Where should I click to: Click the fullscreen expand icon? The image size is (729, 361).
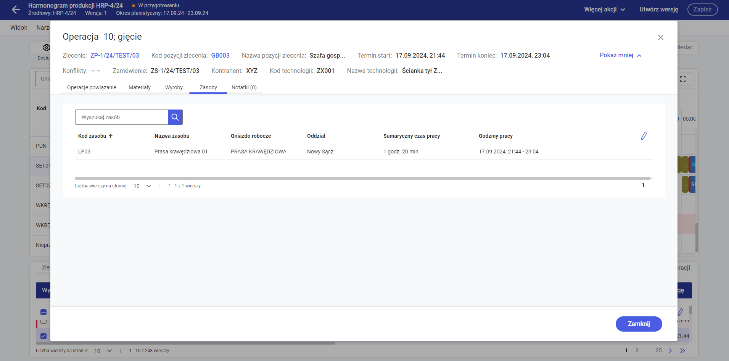pos(683,79)
